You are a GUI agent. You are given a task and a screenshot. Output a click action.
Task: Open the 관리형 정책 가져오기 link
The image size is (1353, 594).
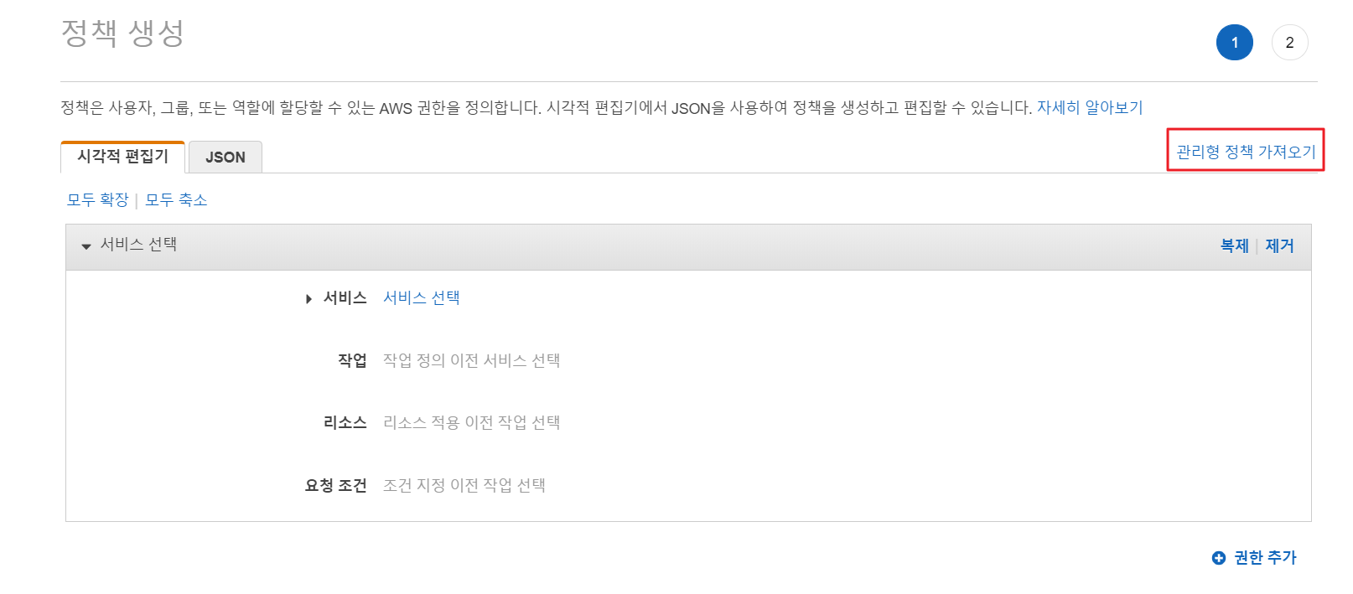pyautogui.click(x=1246, y=152)
